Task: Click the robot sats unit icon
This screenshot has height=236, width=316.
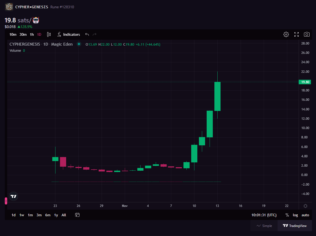Action: pos(36,20)
